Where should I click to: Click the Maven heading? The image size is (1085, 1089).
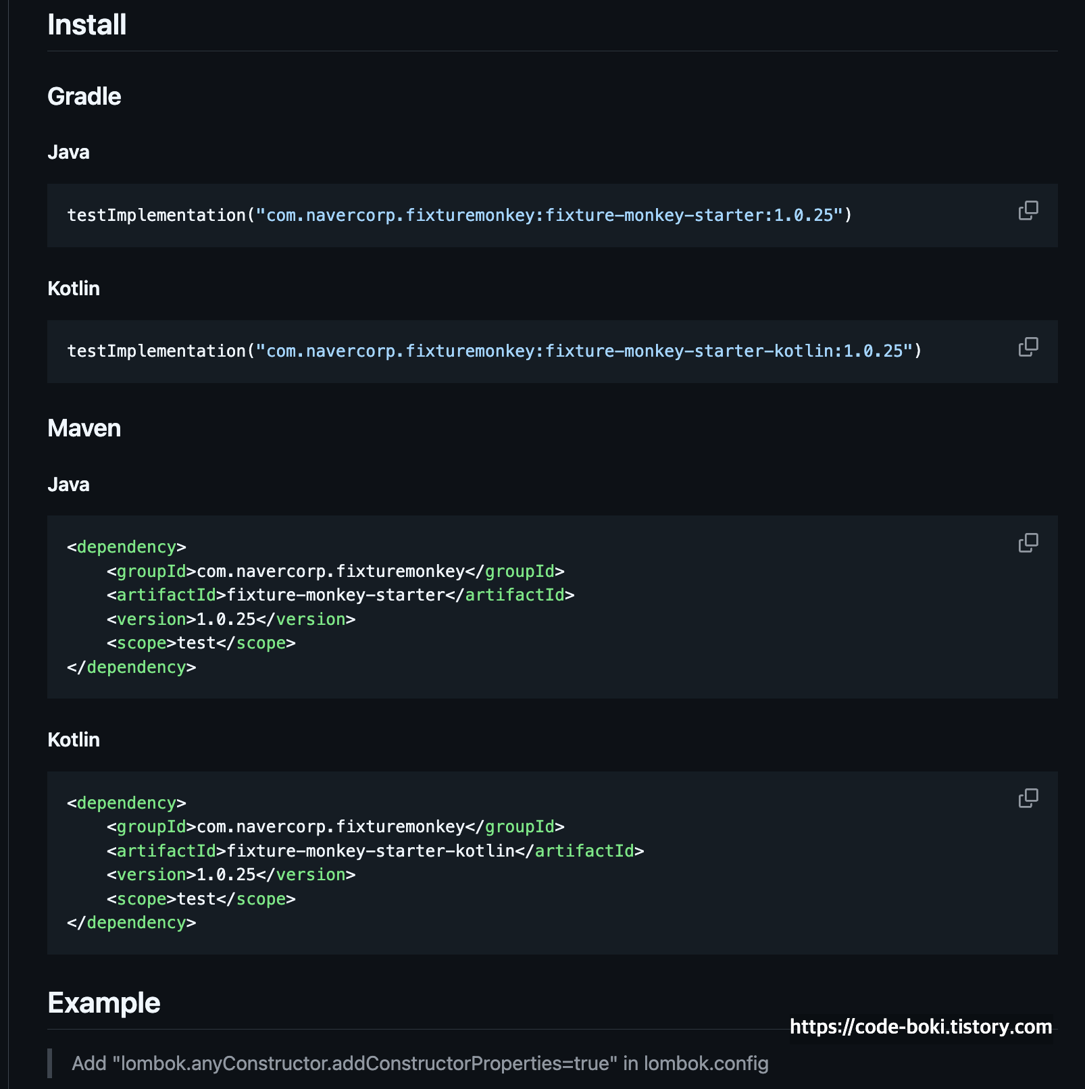click(x=84, y=428)
